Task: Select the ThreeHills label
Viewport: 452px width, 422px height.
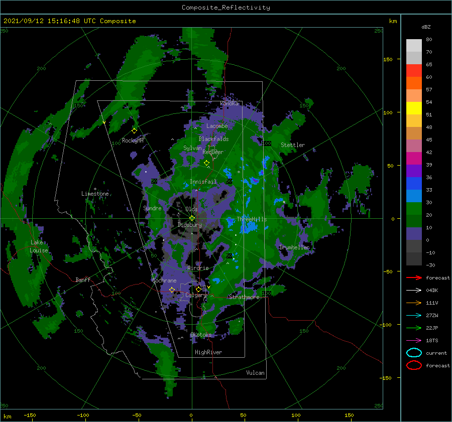Action: pyautogui.click(x=252, y=219)
